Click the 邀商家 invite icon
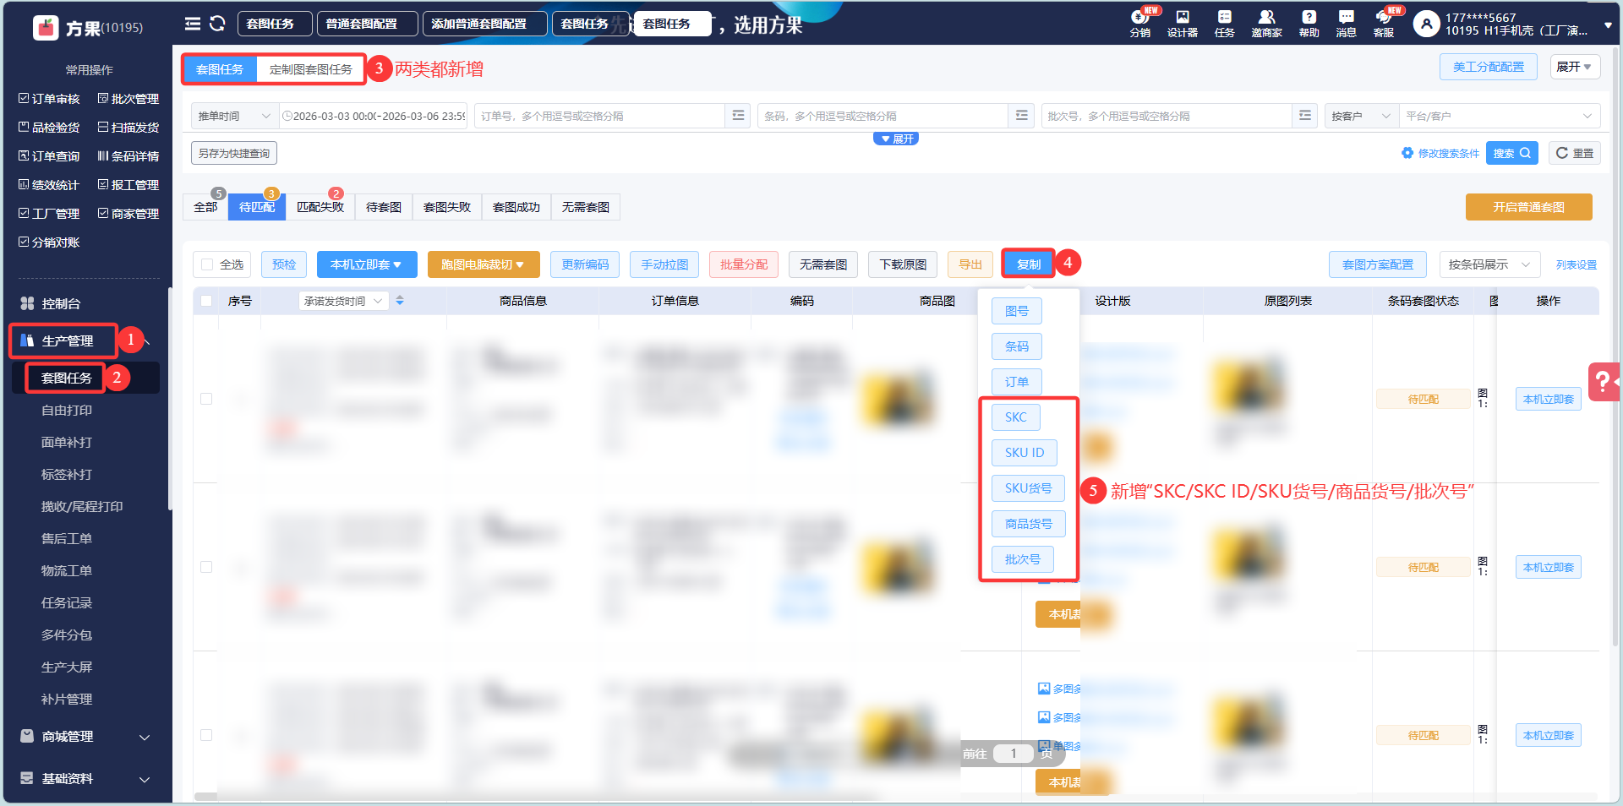This screenshot has height=806, width=1623. coord(1266,23)
